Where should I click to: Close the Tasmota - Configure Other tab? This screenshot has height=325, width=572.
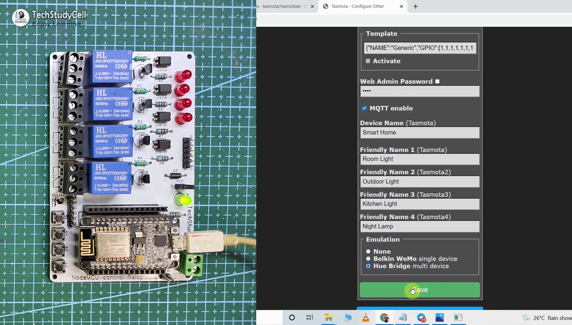401,6
